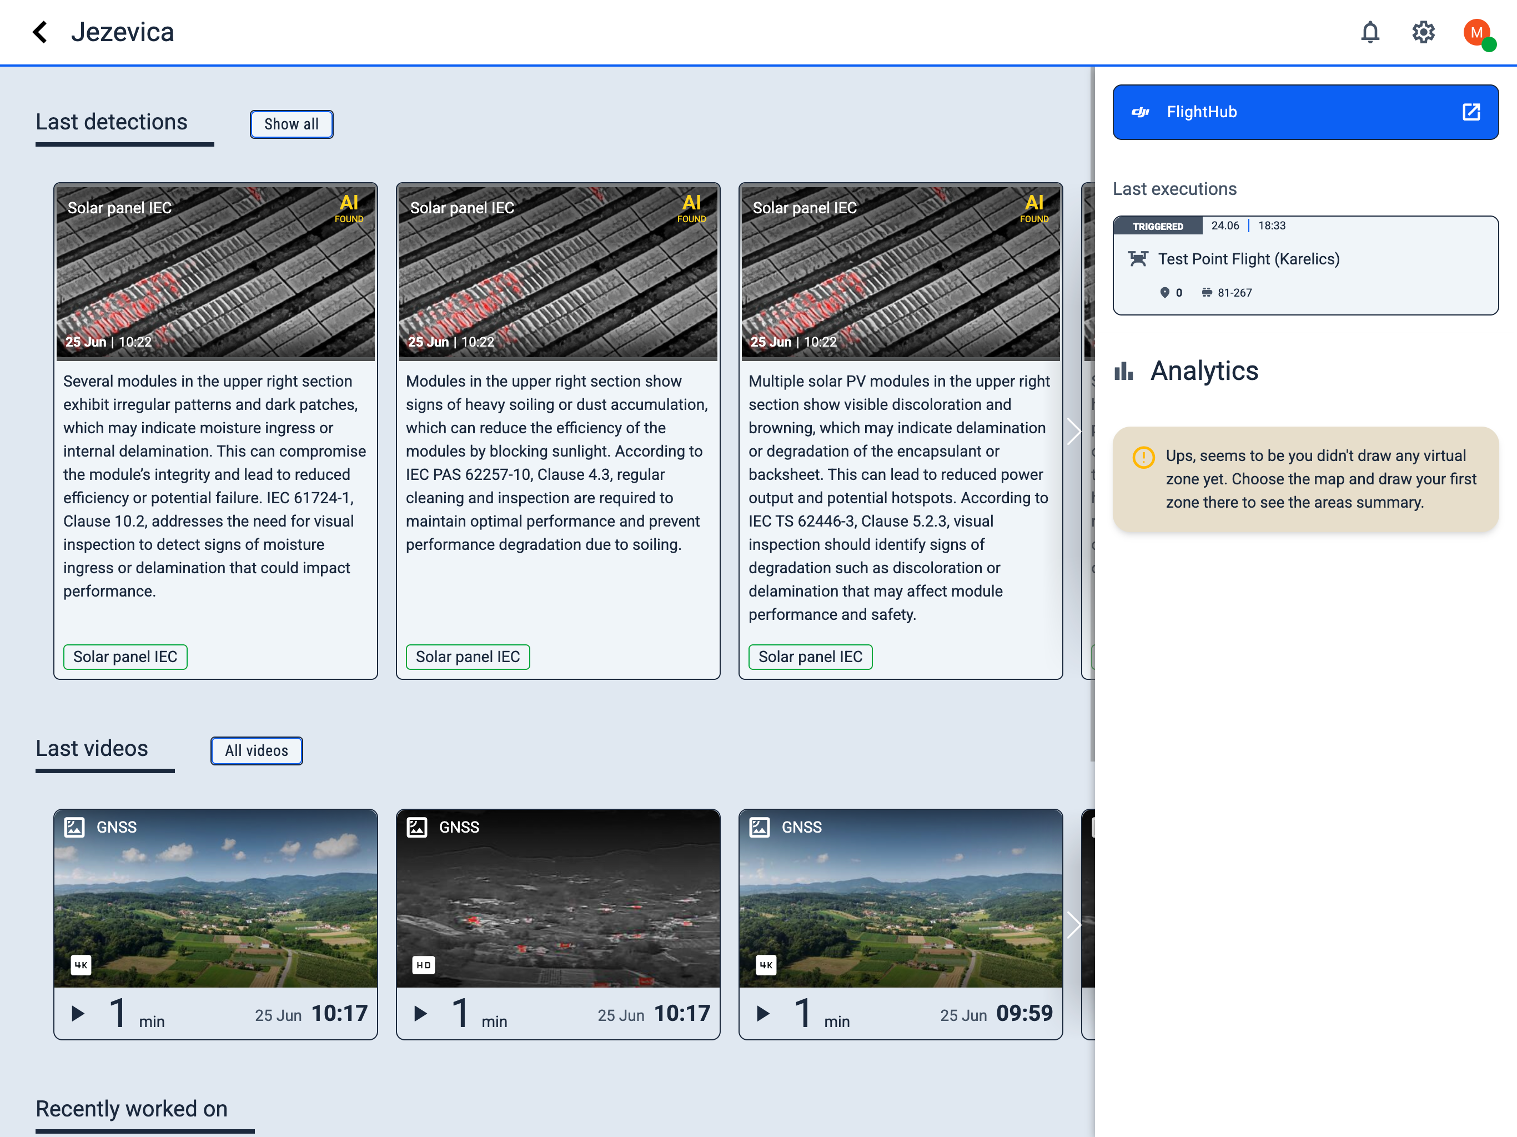Click Solar panel IEC tag on second card

coord(468,657)
